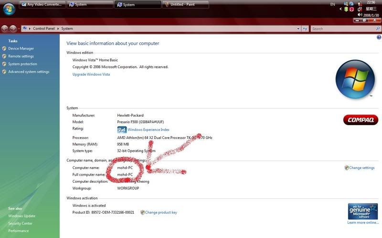Open the Windows Start orb
Screen dimensions: 382x238
coord(9,9)
